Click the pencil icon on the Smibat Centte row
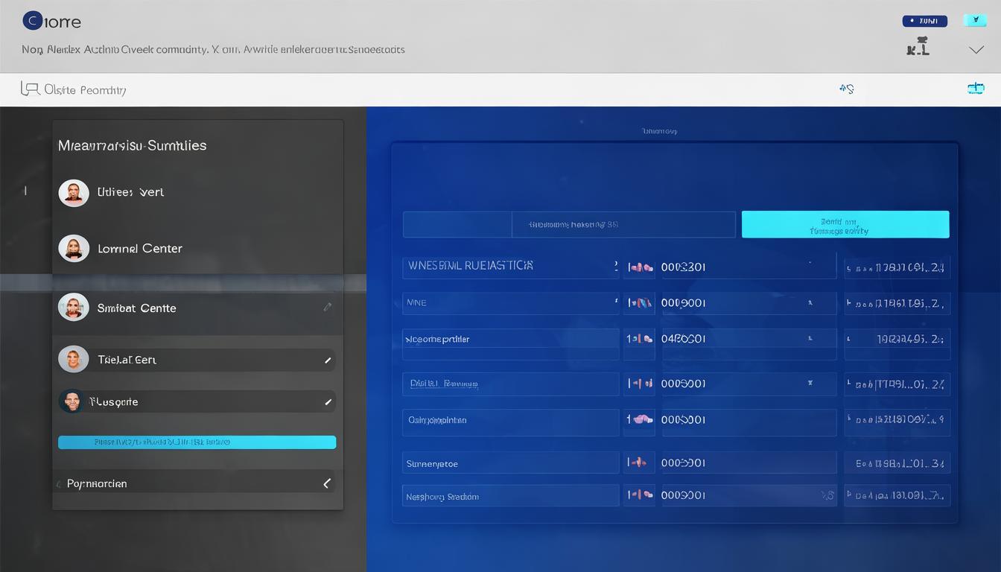The image size is (1001, 572). tap(328, 307)
